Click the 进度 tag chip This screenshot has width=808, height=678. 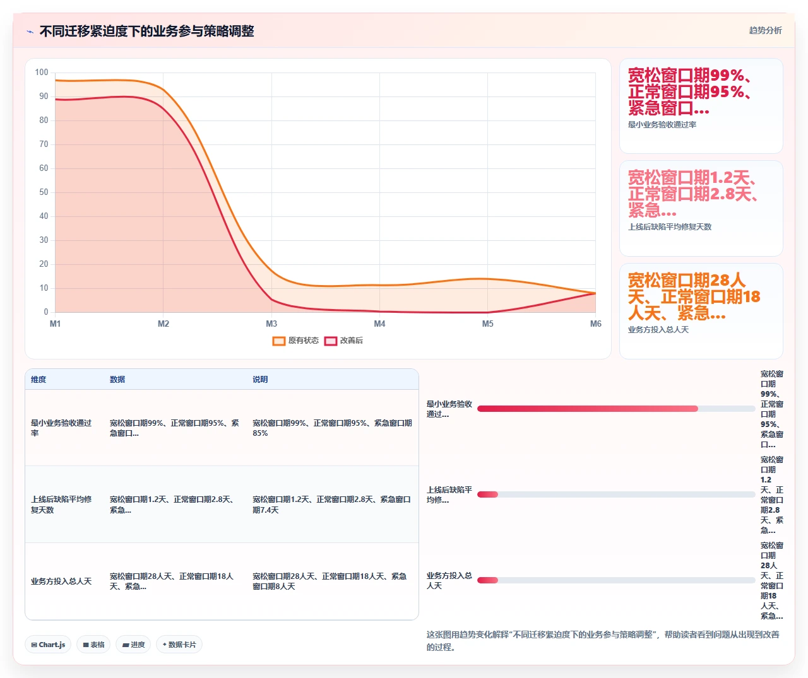[133, 645]
